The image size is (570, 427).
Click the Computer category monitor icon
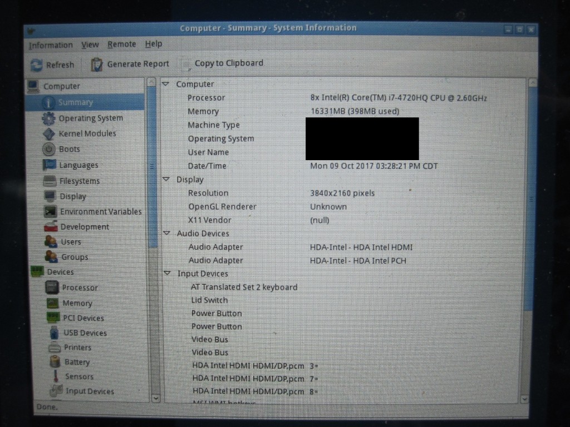coord(33,86)
